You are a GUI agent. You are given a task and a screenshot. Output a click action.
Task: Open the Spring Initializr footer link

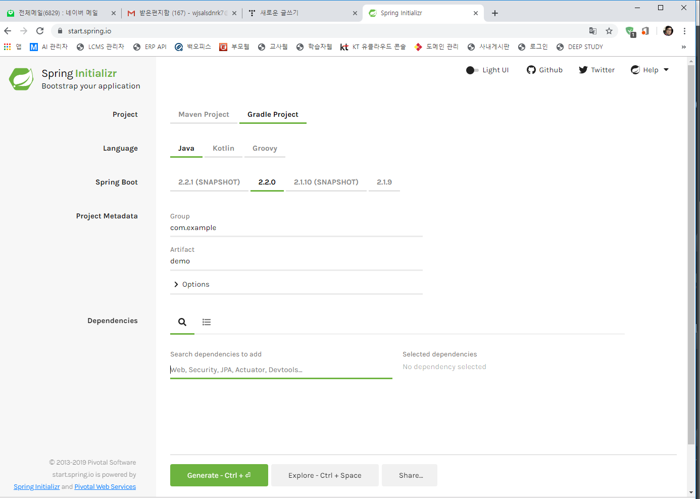point(36,487)
